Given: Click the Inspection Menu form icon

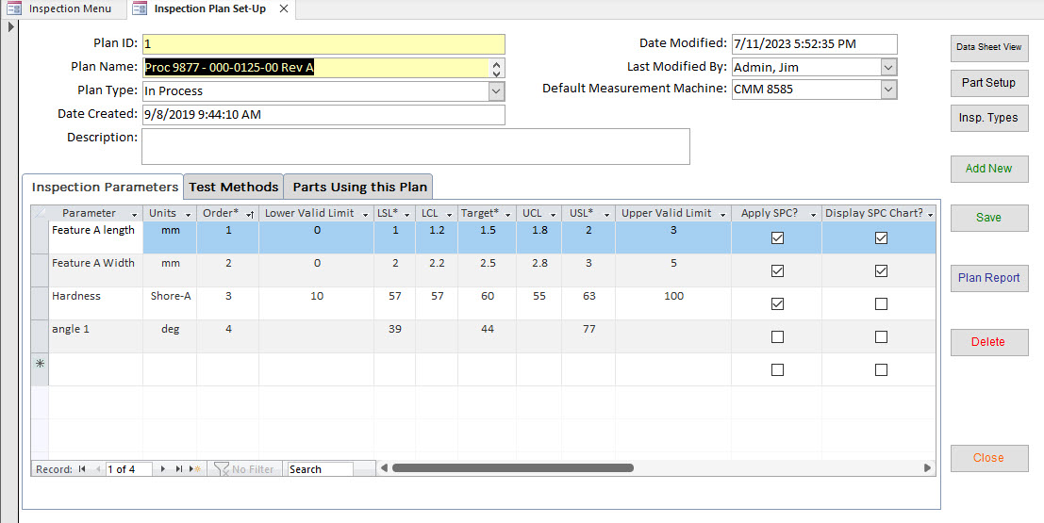Looking at the screenshot, I should click(15, 8).
